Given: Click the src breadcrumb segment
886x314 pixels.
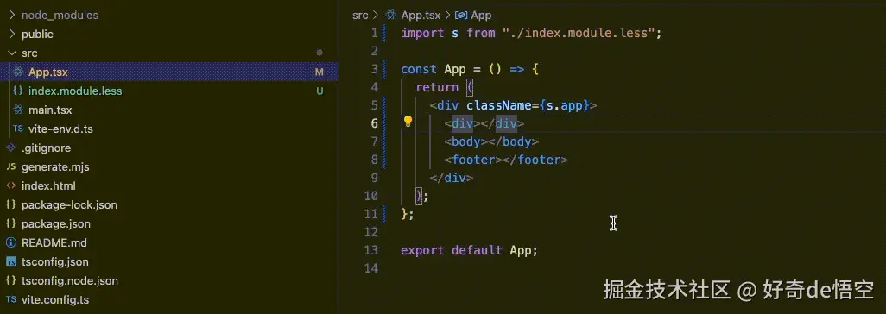Looking at the screenshot, I should (360, 16).
